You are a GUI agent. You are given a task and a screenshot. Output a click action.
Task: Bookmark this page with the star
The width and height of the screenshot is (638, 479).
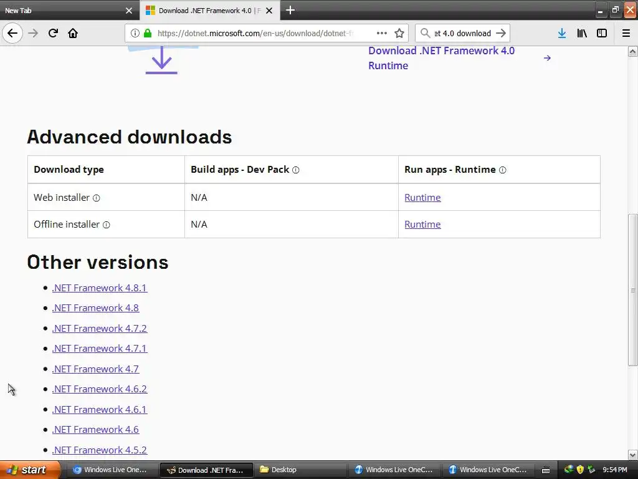(399, 33)
